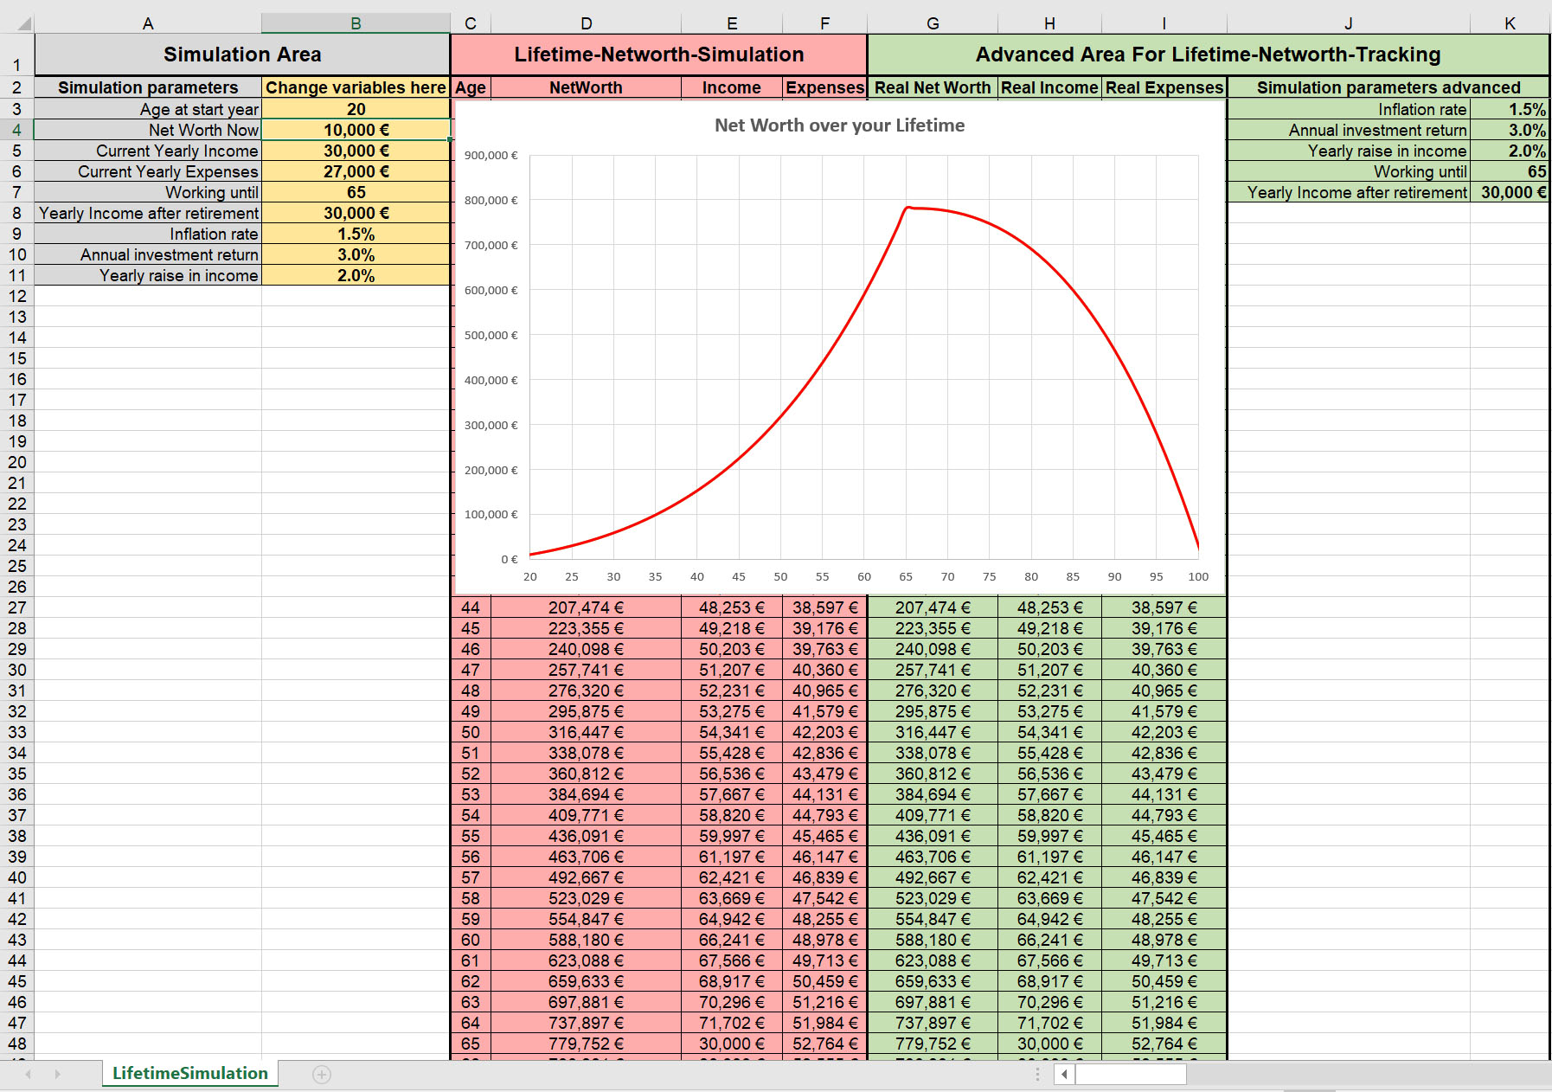
Task: Select the advanced 'Working until' value 65
Action: pos(1509,171)
